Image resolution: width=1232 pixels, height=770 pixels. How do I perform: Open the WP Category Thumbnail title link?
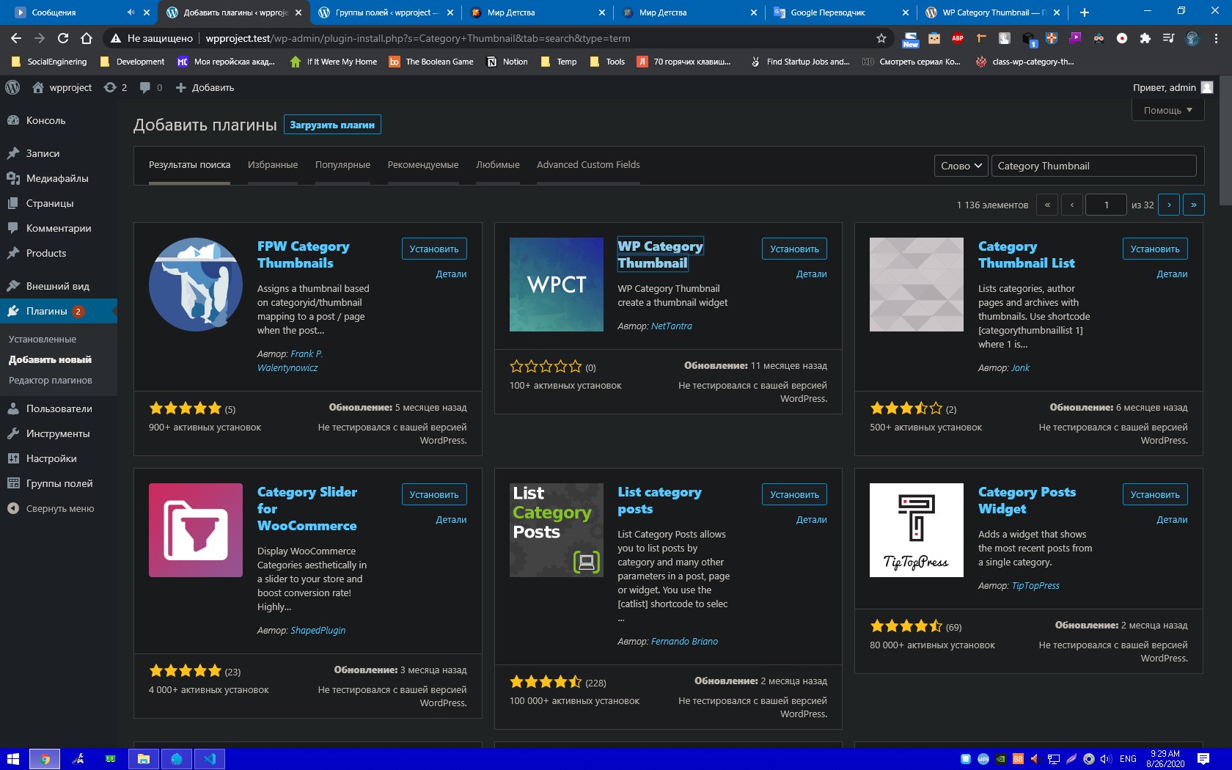click(660, 254)
